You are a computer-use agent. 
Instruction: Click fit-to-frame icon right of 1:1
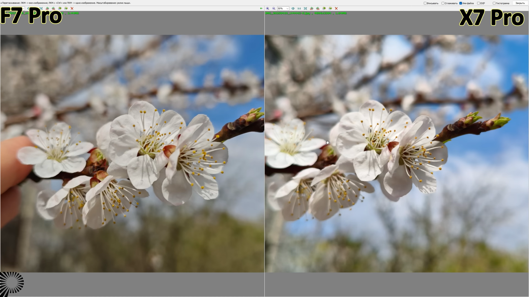click(x=305, y=8)
